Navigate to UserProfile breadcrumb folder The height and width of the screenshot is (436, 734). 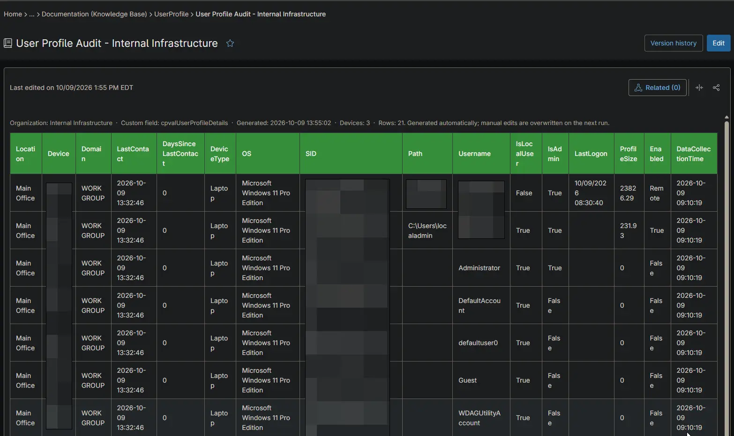point(172,14)
